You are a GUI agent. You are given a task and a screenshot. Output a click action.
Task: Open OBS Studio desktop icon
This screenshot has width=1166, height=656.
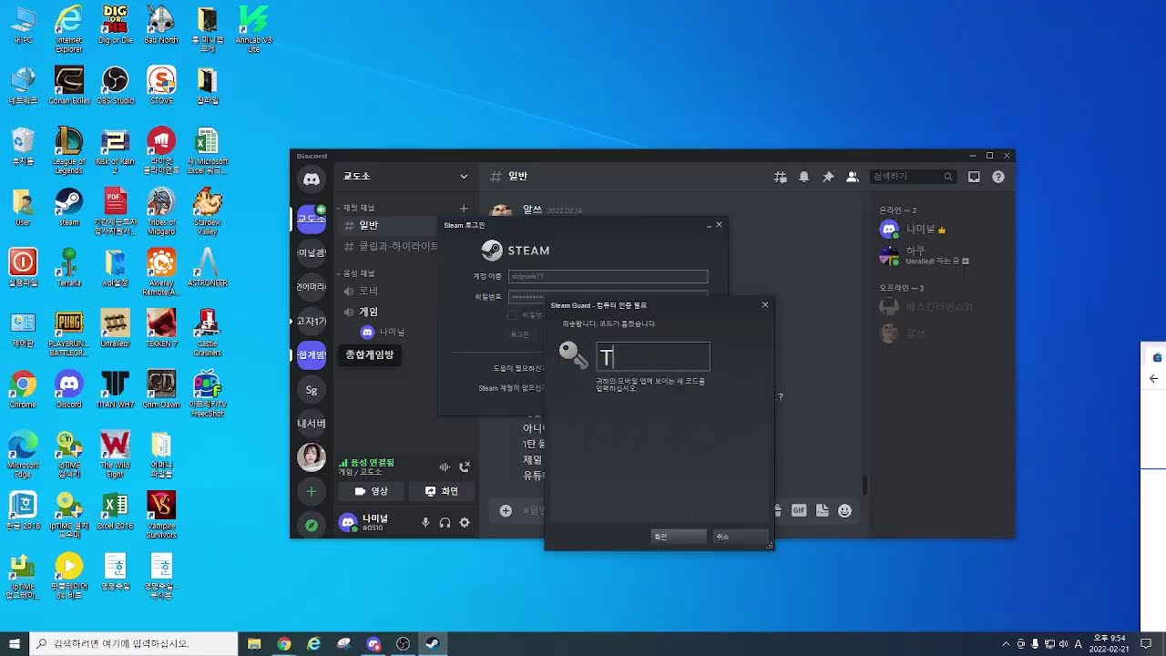[116, 85]
